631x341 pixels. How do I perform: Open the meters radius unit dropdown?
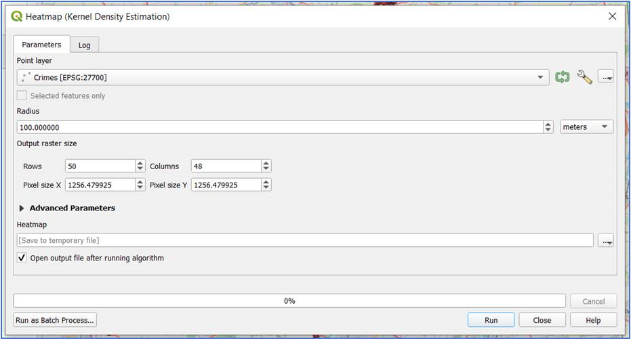coord(586,127)
